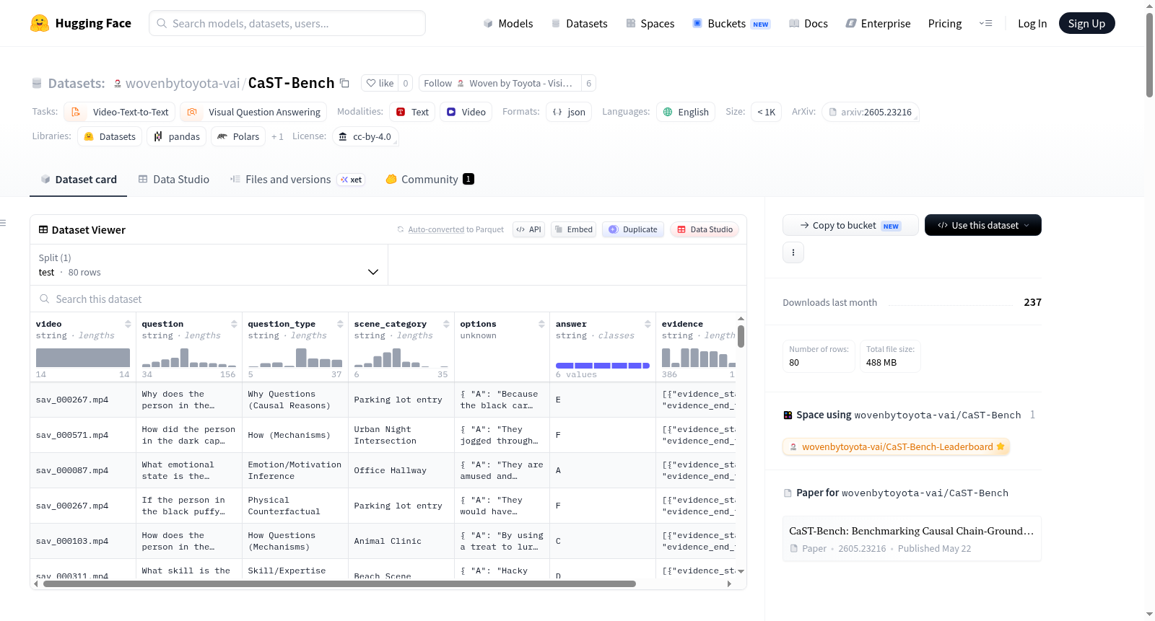This screenshot has width=1155, height=621.
Task: Open the wovenbytoyota-vai organization link
Action: (183, 83)
